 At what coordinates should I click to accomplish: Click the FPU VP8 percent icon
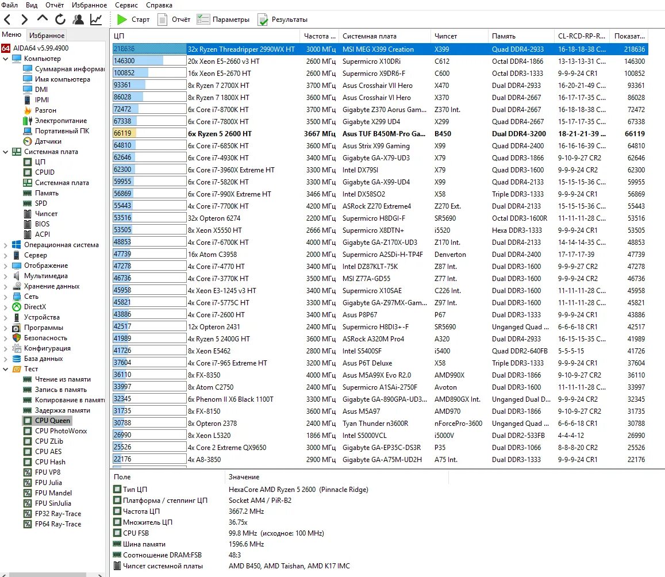click(x=28, y=472)
